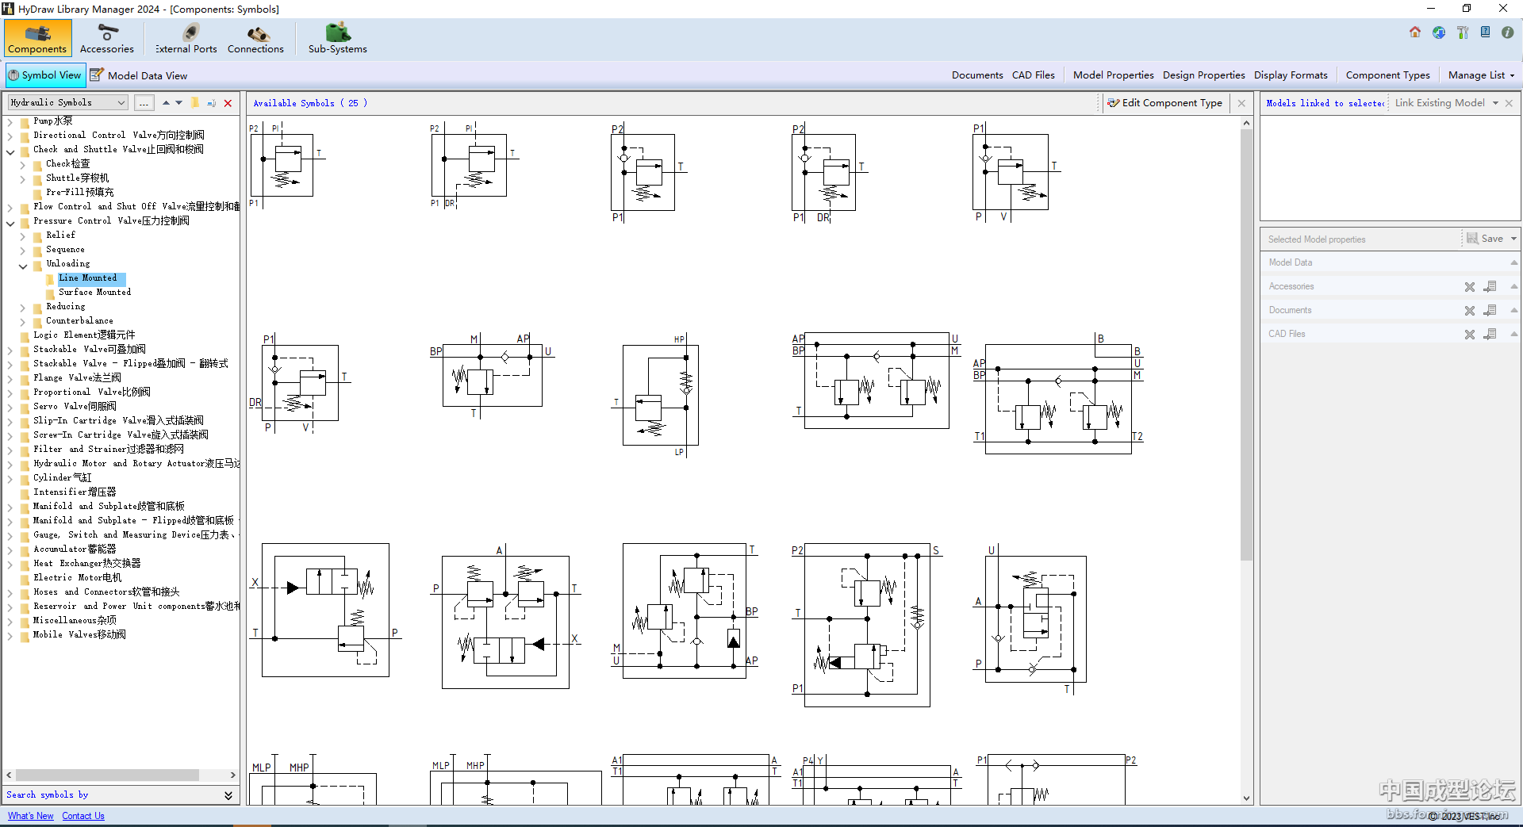Image resolution: width=1523 pixels, height=827 pixels.
Task: Click the add icon in CAD Files row
Action: pos(1490,335)
